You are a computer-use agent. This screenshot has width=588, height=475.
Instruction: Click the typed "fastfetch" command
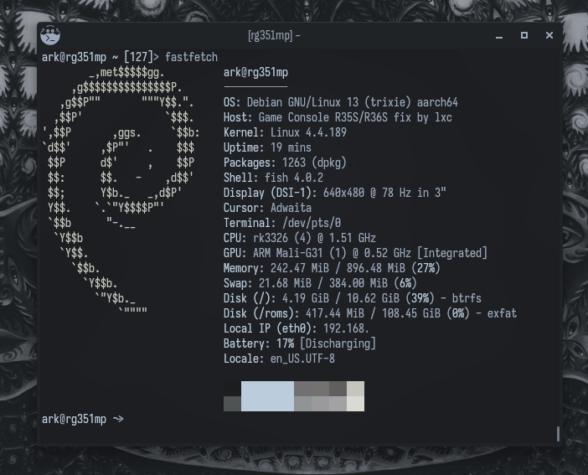tap(191, 57)
